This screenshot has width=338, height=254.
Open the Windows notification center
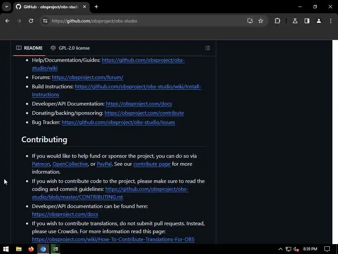pos(327,249)
